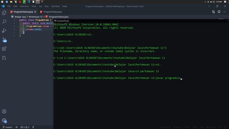Close the ProgramUtama.java tab
The height and width of the screenshot is (129, 229).
[x=35, y=12]
